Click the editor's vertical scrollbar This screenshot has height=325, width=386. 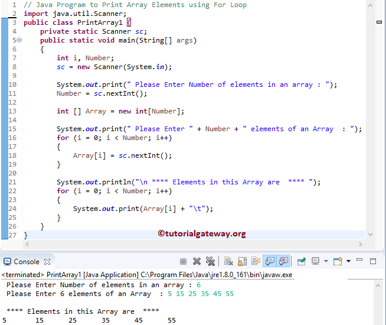pos(379,118)
